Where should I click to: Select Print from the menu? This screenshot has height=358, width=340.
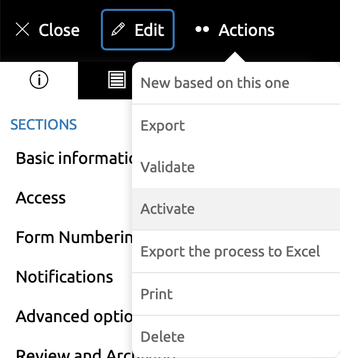(x=156, y=294)
